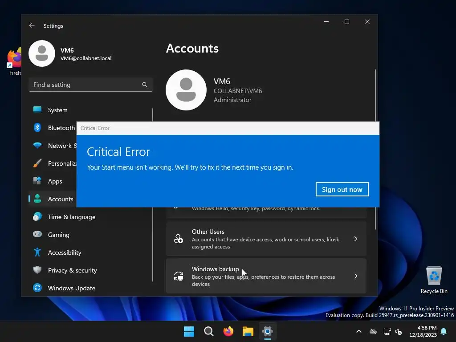Open Personalization paintbrush icon
The width and height of the screenshot is (456, 342).
point(37,163)
